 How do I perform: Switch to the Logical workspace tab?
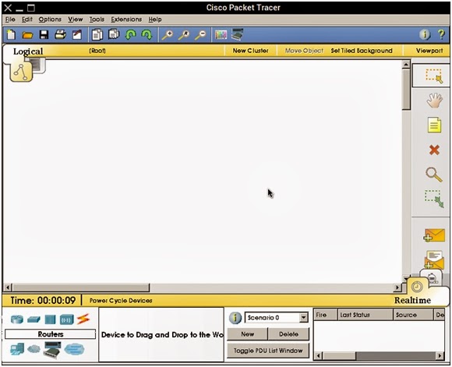(28, 51)
